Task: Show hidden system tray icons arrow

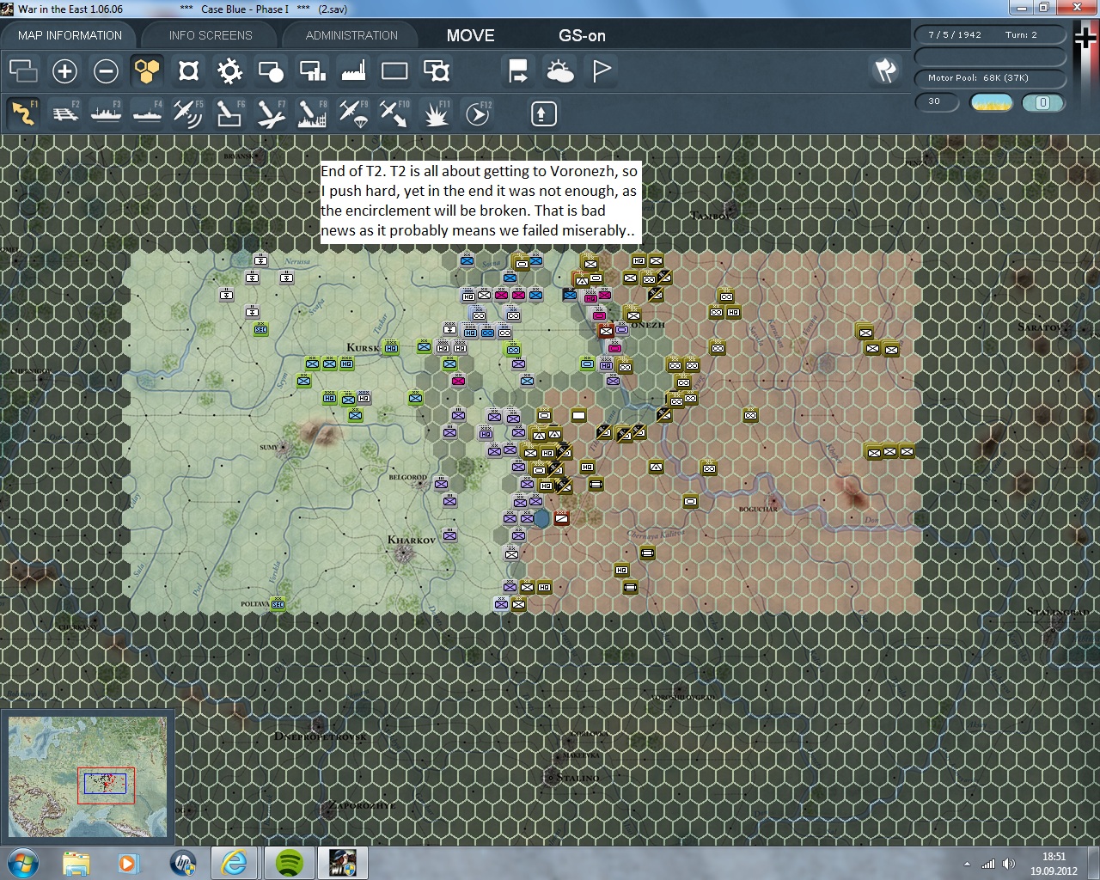Action: coord(968,864)
